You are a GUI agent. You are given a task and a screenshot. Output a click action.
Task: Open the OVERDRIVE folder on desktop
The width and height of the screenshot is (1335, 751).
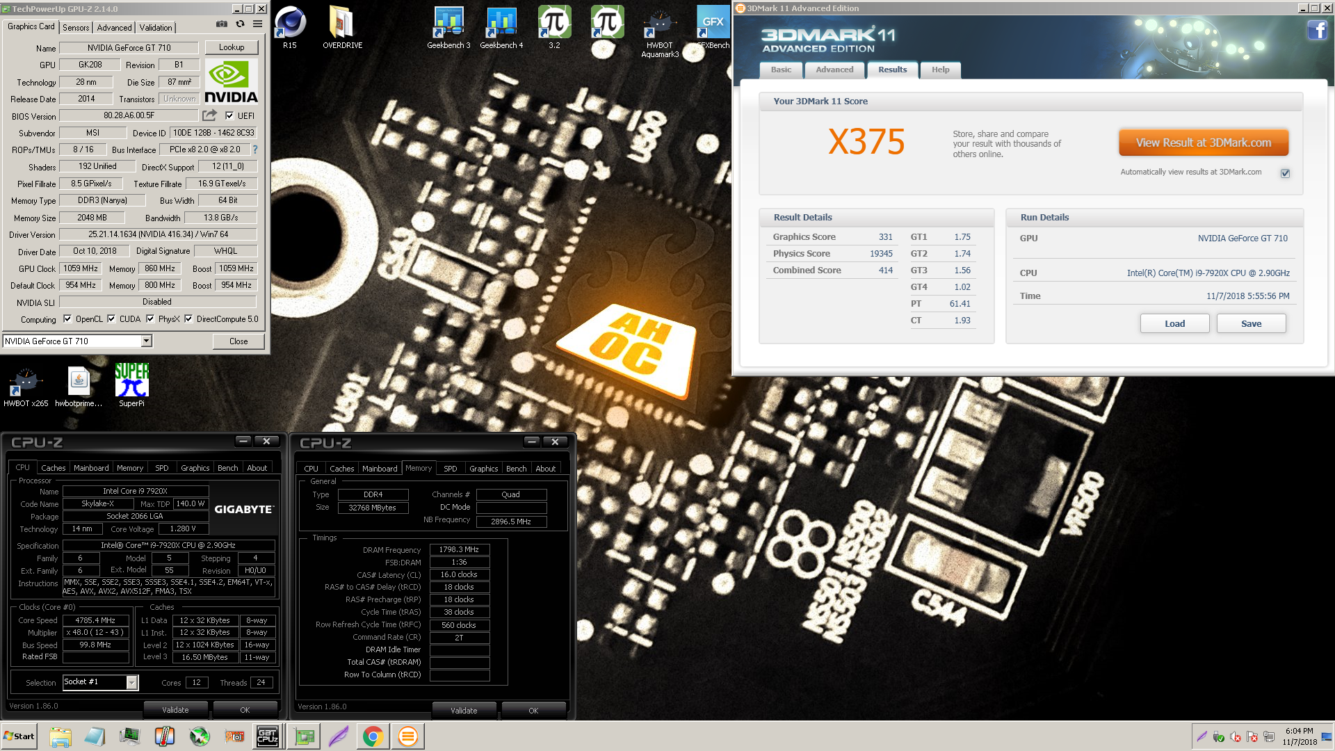coord(342,26)
